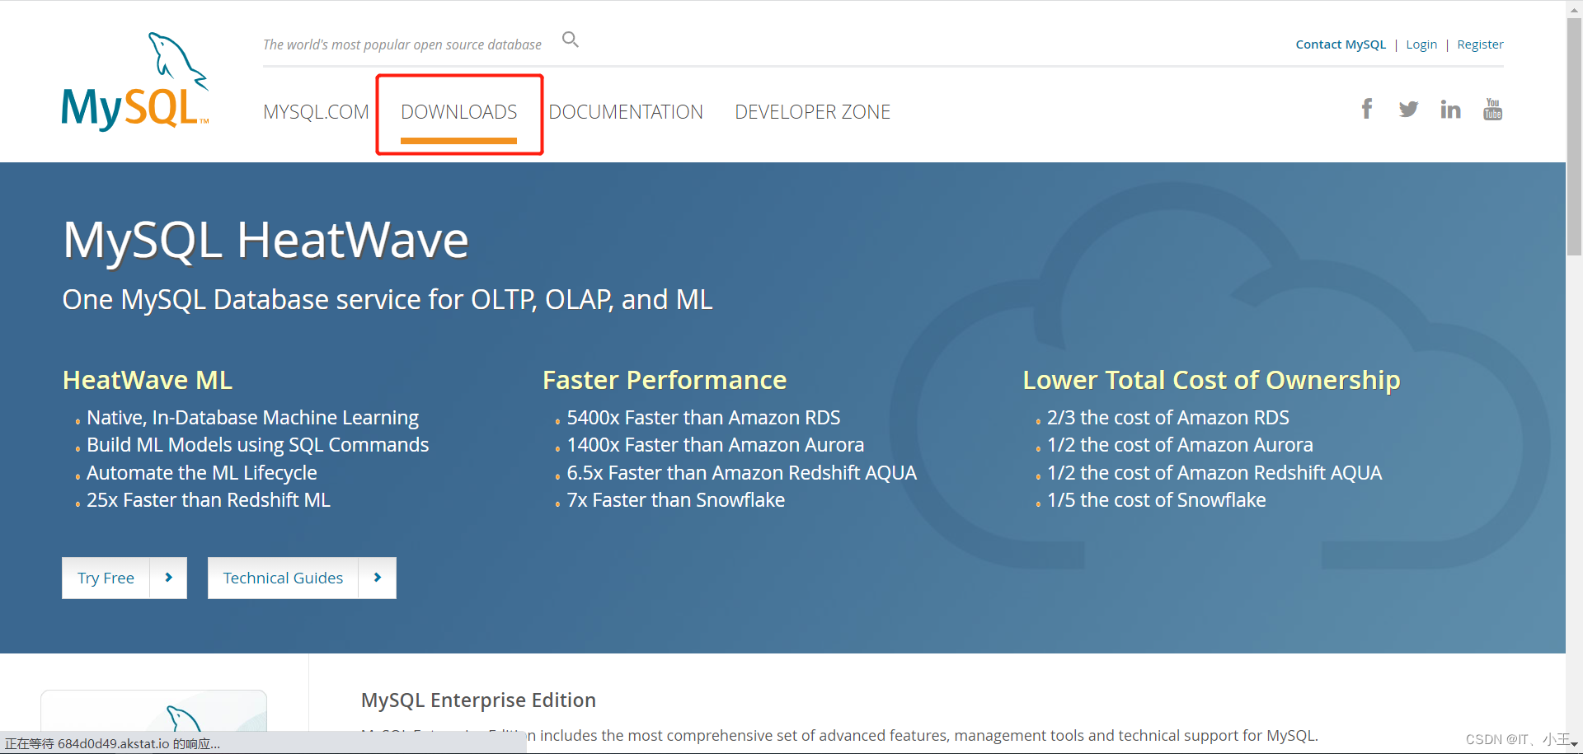Image resolution: width=1583 pixels, height=754 pixels.
Task: Click '5400x Faster than Amazon RDS'
Action: point(703,418)
